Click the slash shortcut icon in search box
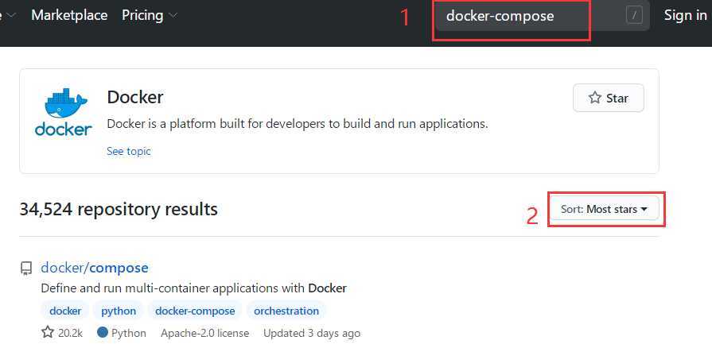Screen dimensions: 712x344 click(x=634, y=16)
